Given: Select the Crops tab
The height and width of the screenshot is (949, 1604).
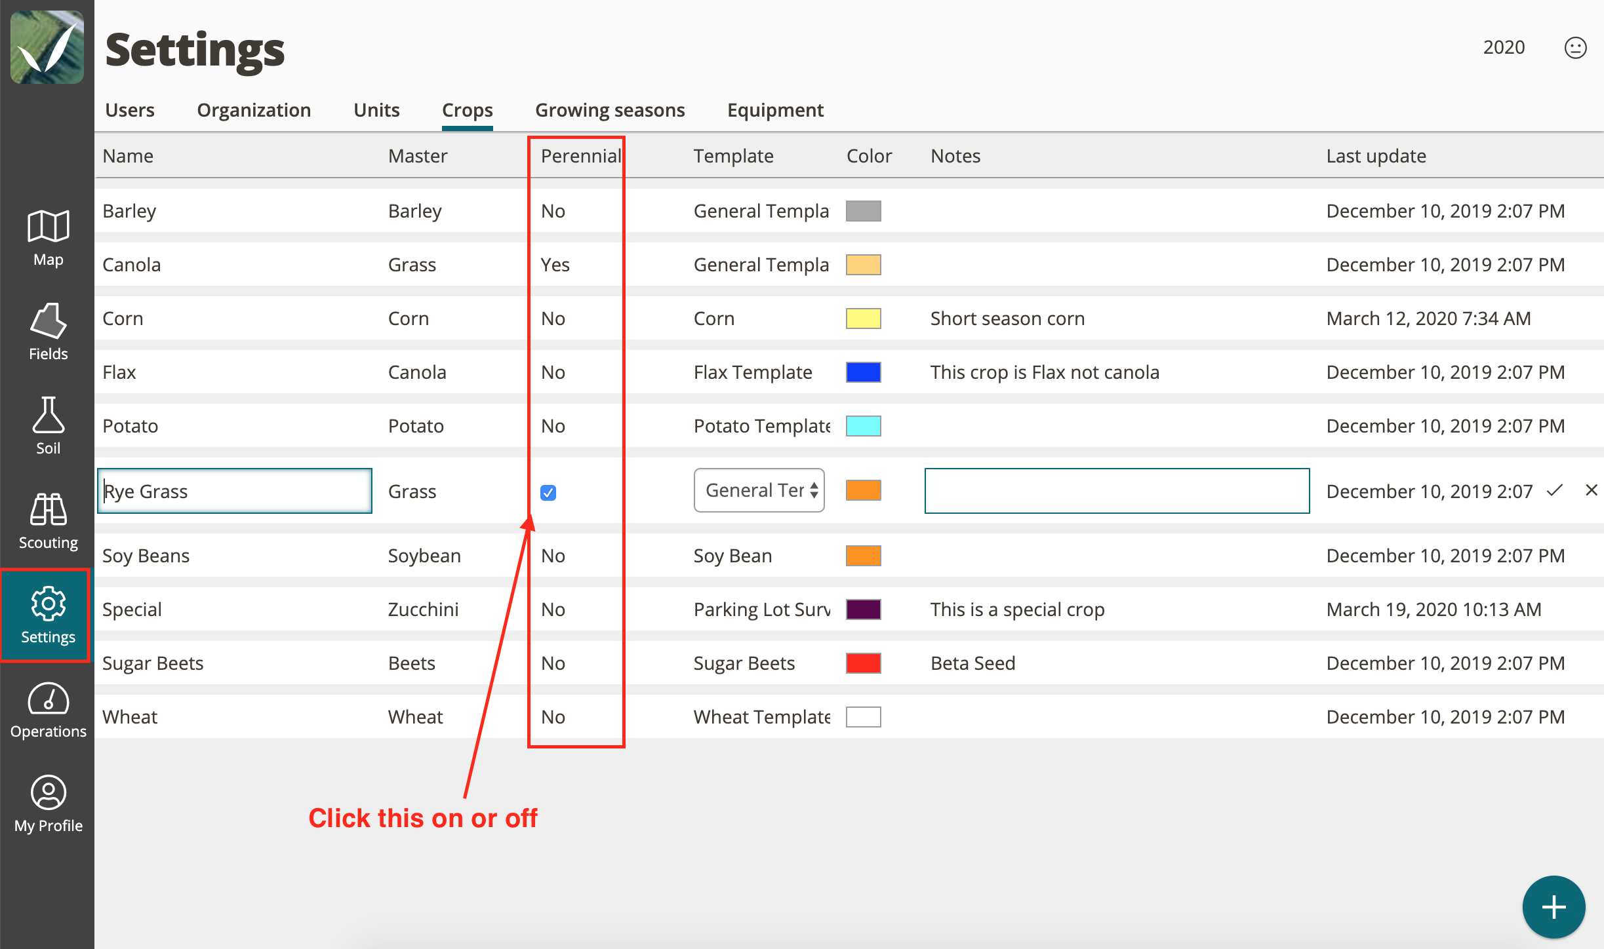Looking at the screenshot, I should tap(468, 110).
